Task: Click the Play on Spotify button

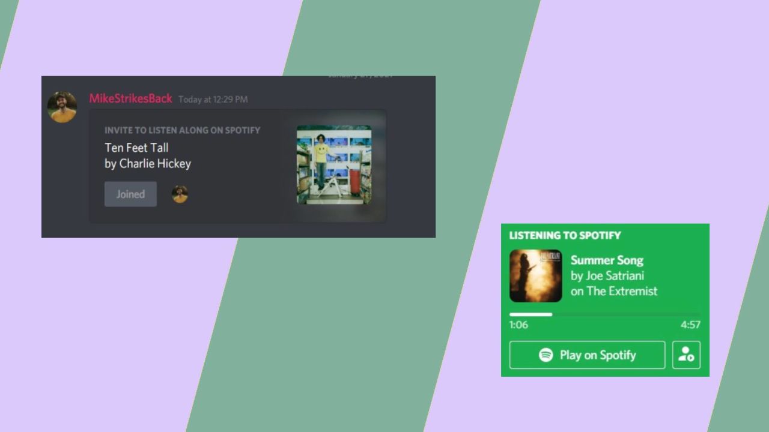Action: [x=587, y=355]
